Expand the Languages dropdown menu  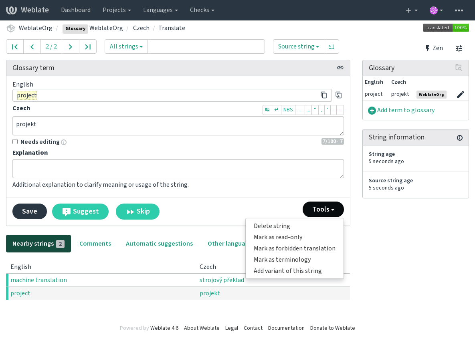160,10
